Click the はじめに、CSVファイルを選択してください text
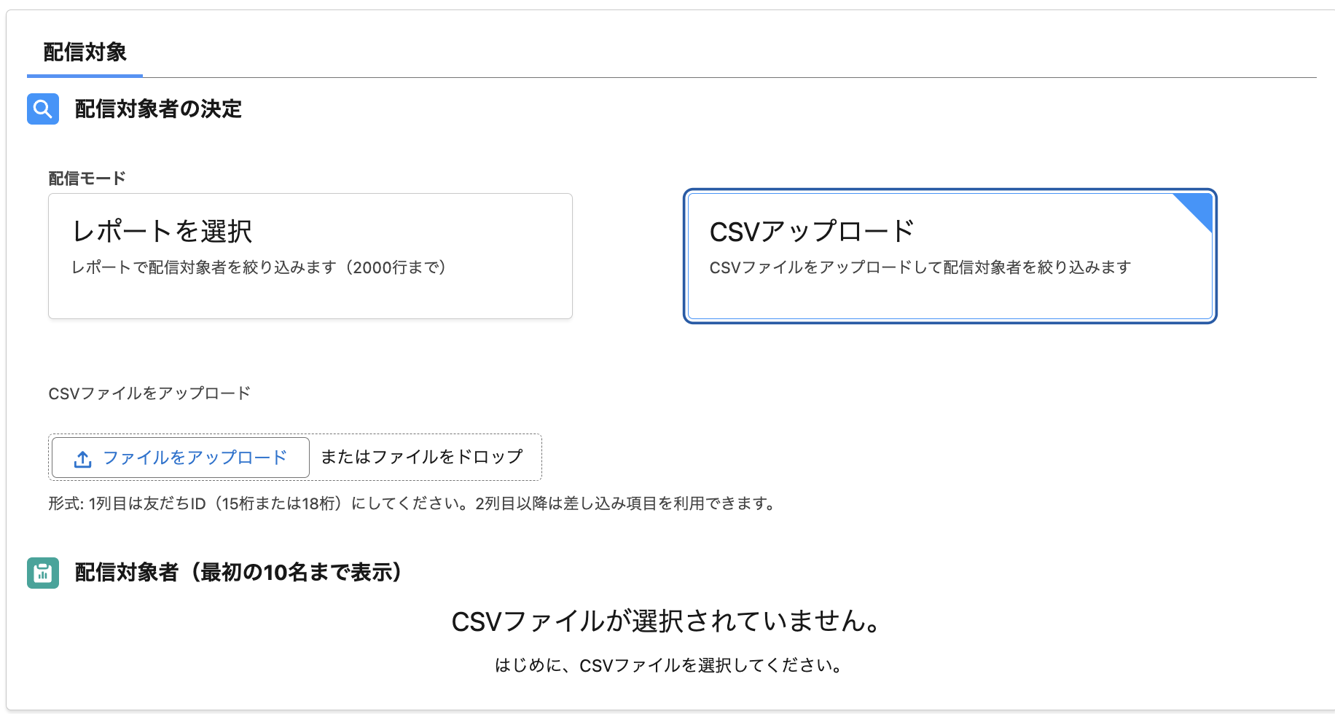Viewport: 1335px width, 714px height. (667, 665)
